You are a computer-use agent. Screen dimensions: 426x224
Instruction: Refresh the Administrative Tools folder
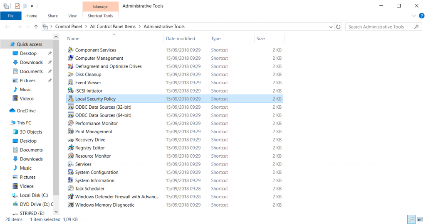click(338, 27)
